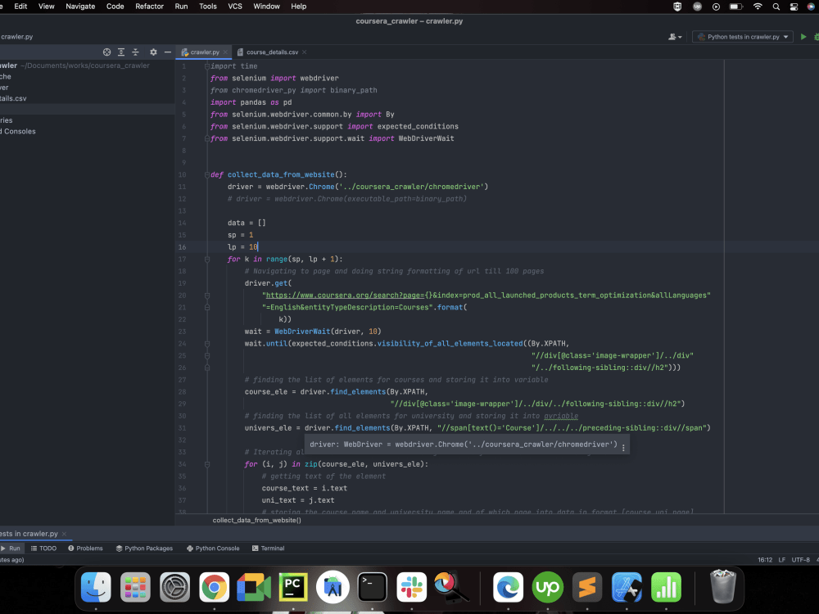Open Finder from the Dock
The width and height of the screenshot is (819, 614).
(x=96, y=587)
